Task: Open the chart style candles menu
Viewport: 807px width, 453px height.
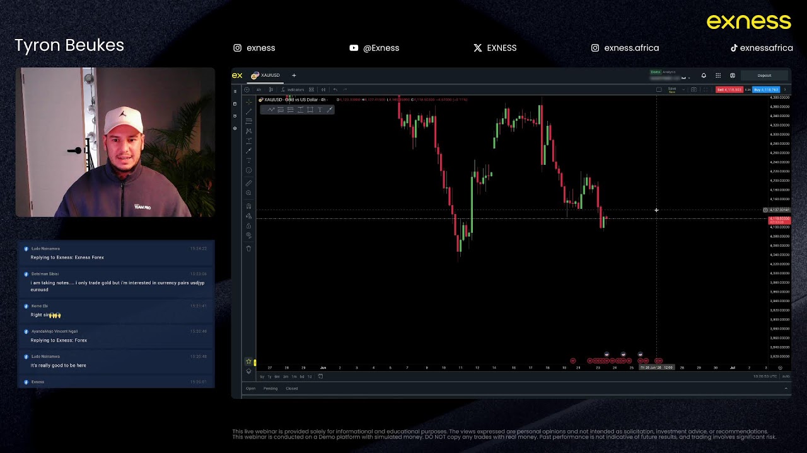Action: click(x=271, y=89)
